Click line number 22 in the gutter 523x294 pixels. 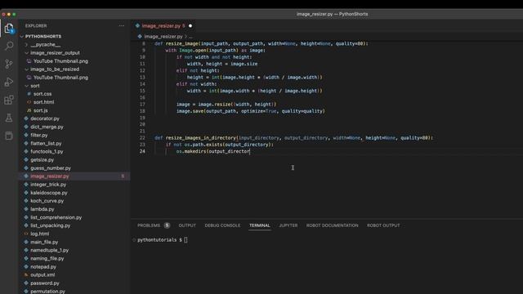(x=142, y=138)
